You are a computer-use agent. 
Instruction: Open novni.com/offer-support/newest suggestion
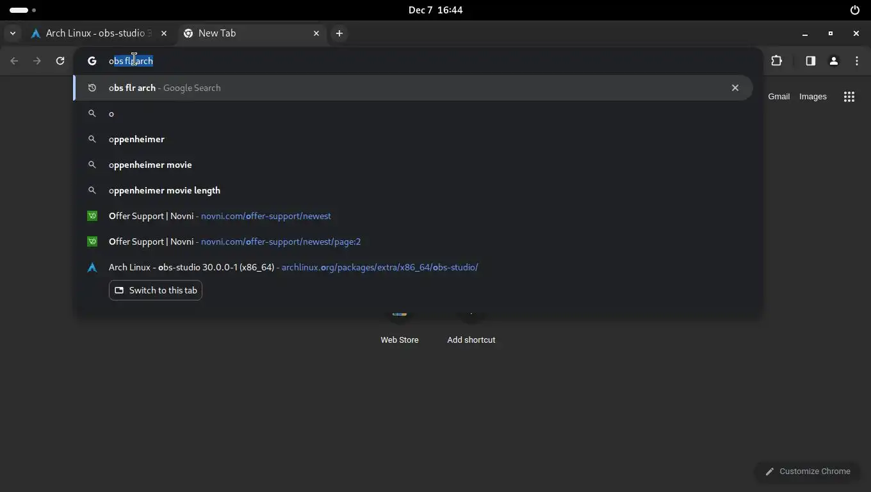click(413, 216)
